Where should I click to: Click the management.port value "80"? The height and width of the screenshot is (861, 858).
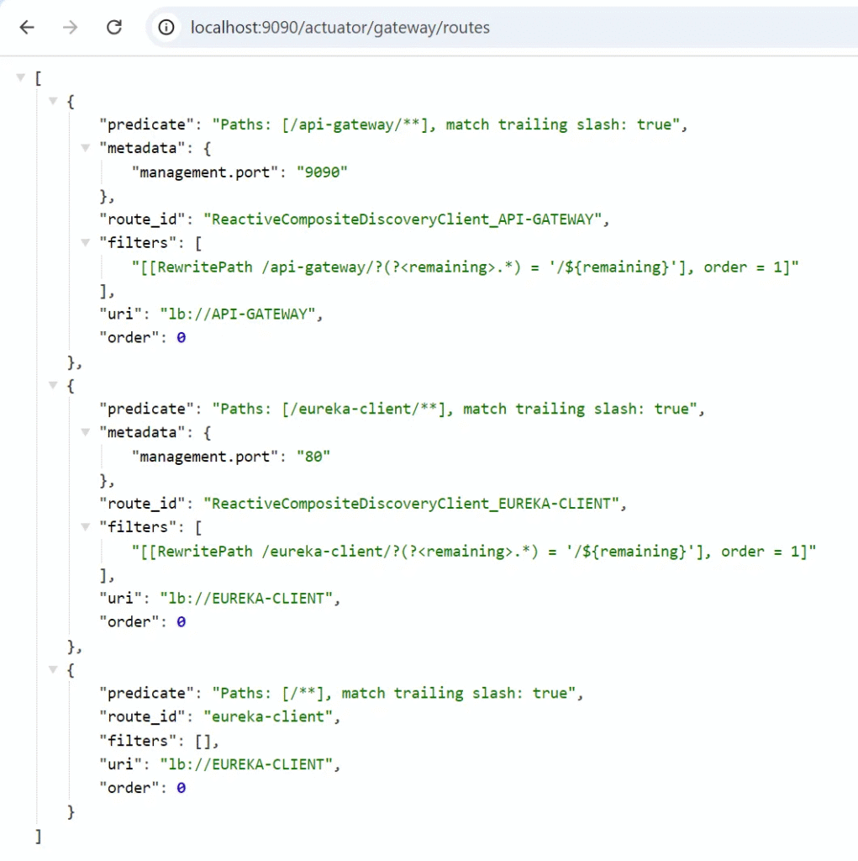[x=313, y=457]
